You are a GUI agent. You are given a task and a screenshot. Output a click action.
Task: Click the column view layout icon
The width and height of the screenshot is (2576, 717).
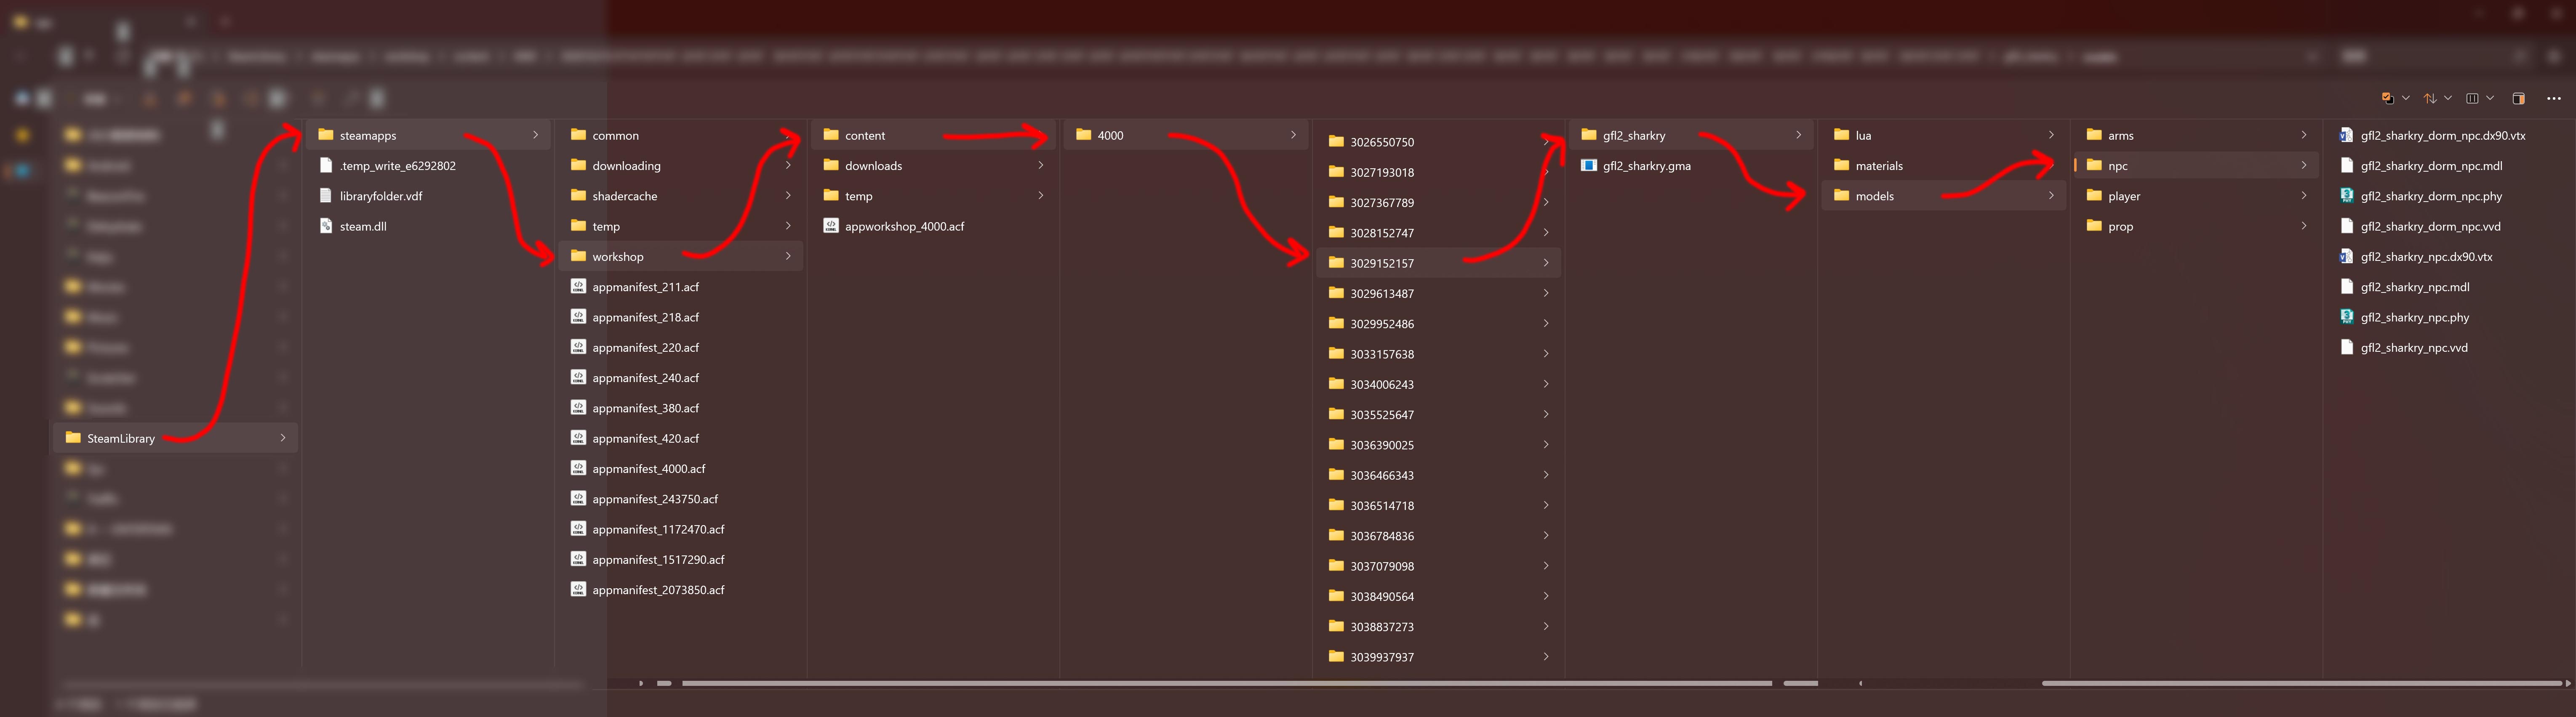(2472, 98)
